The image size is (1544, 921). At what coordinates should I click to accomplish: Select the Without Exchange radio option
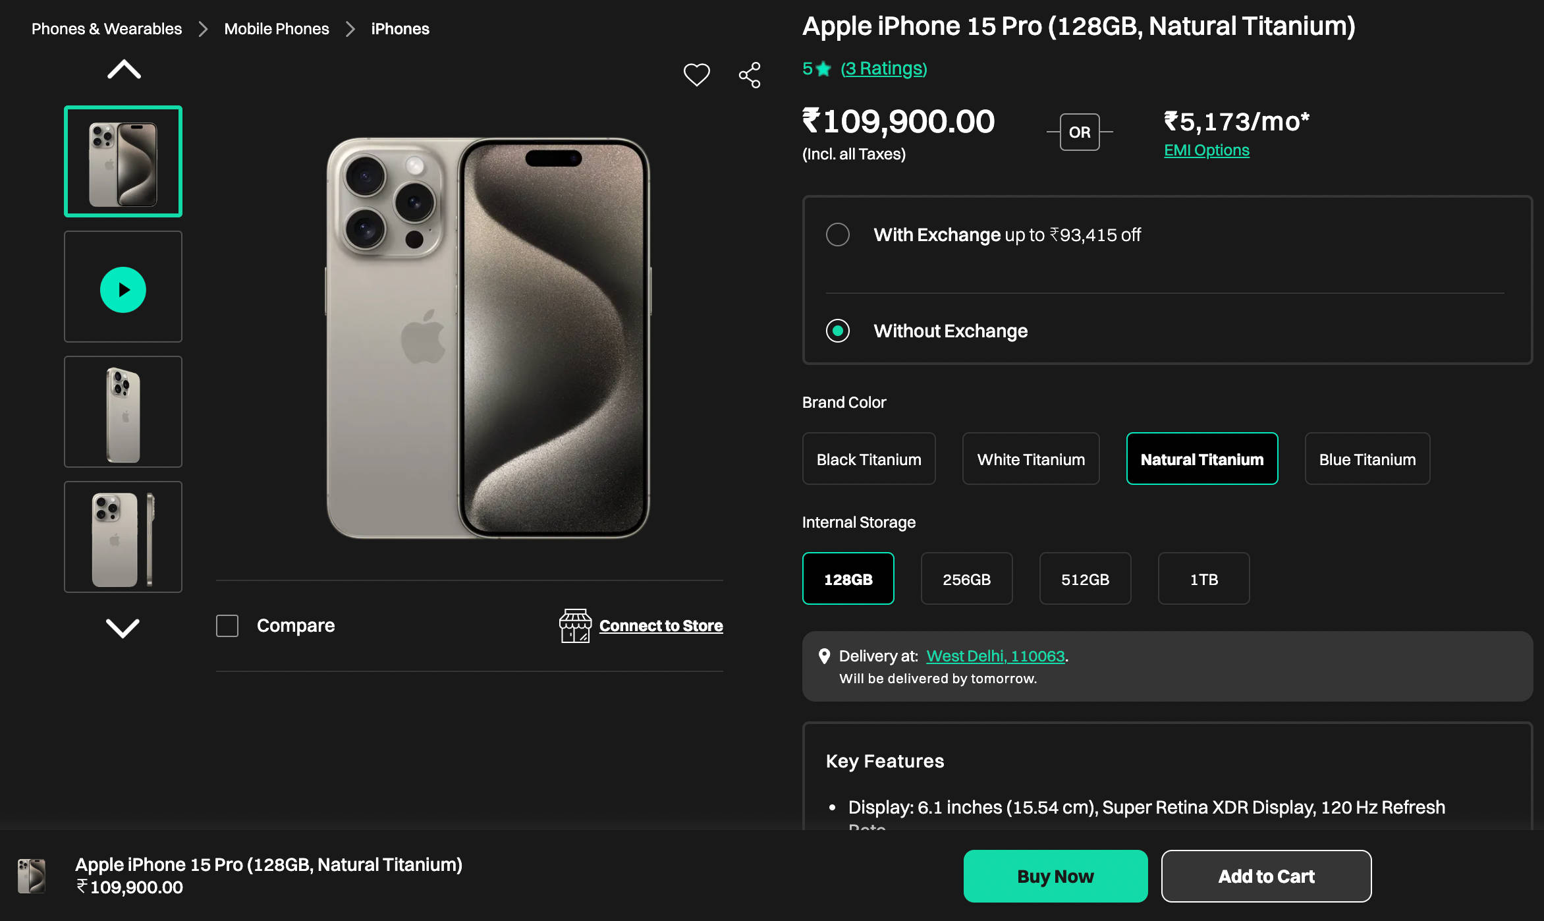click(x=838, y=331)
